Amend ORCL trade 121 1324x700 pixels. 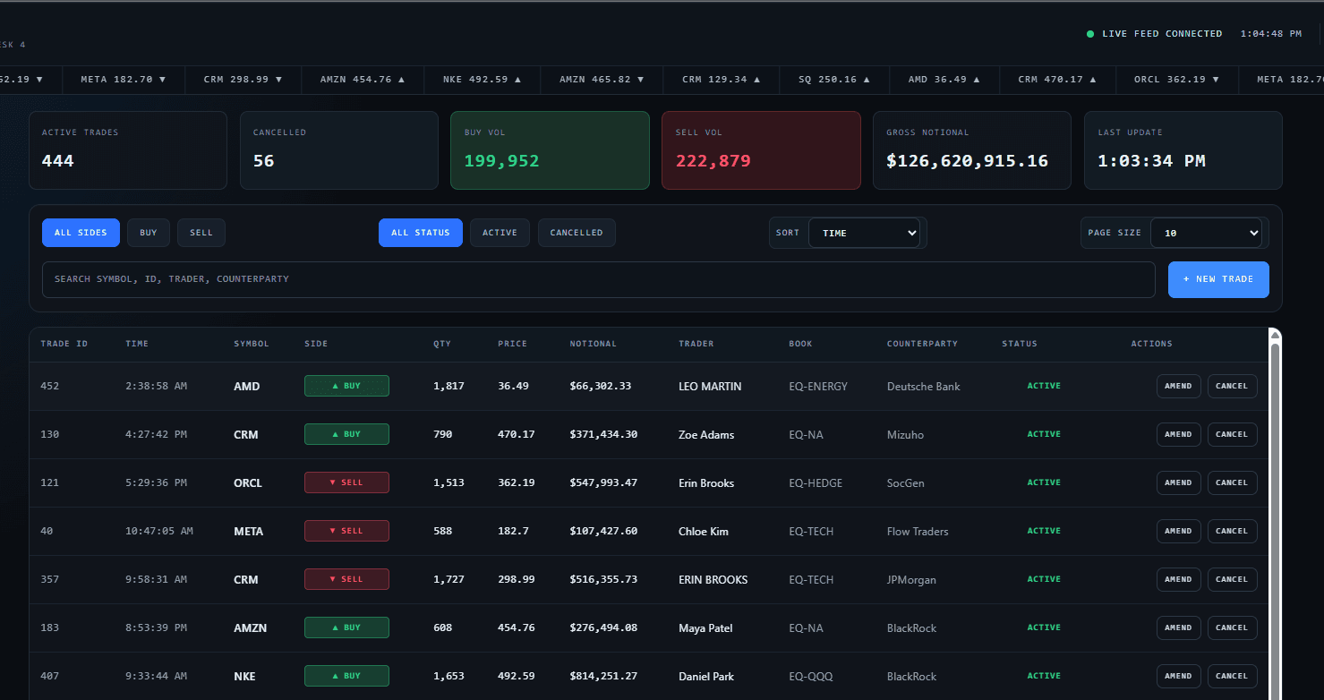(x=1178, y=483)
